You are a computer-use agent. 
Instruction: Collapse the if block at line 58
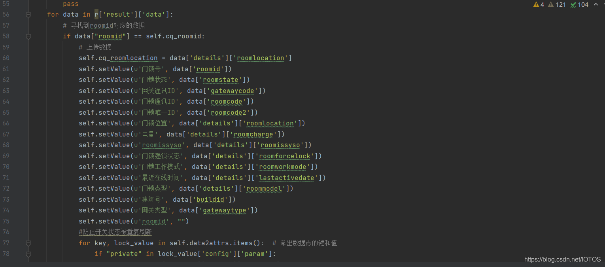pos(28,36)
